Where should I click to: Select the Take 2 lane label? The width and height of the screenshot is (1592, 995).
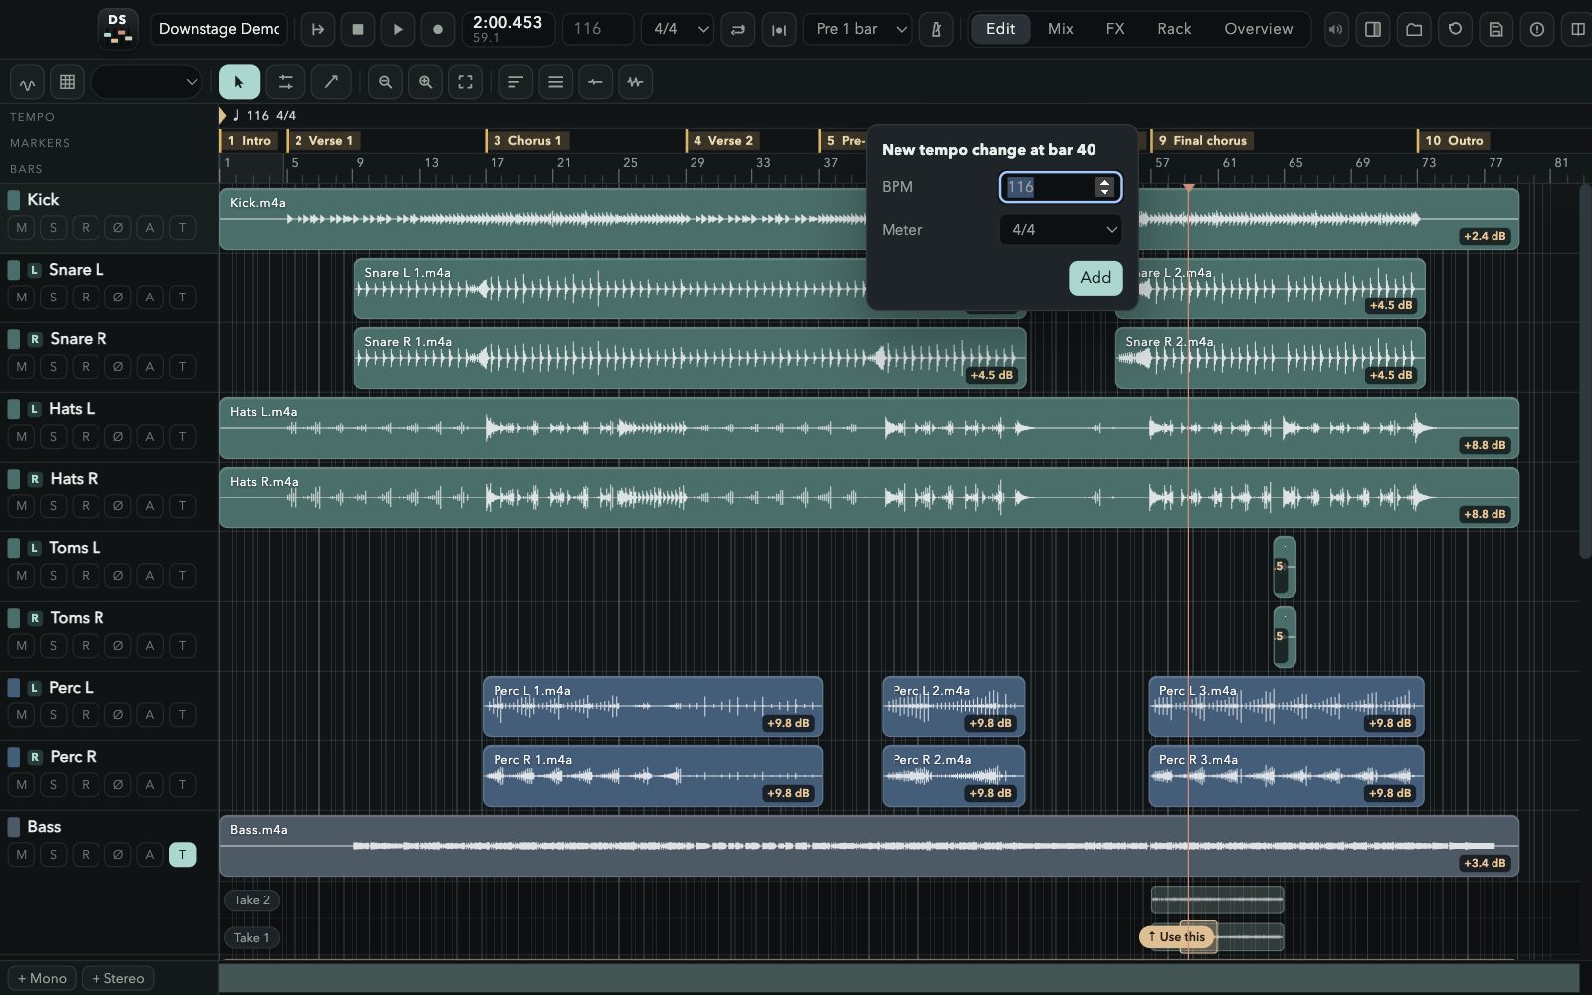coord(252,900)
